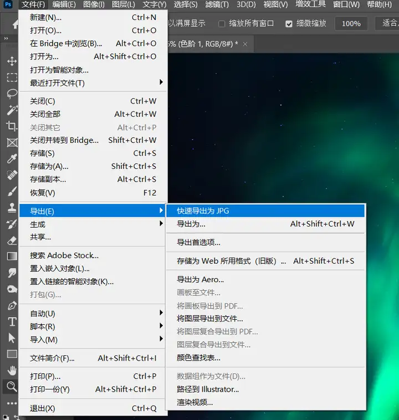Choose the Eyedropper tool
Image resolution: width=399 pixels, height=420 pixels.
(12, 159)
